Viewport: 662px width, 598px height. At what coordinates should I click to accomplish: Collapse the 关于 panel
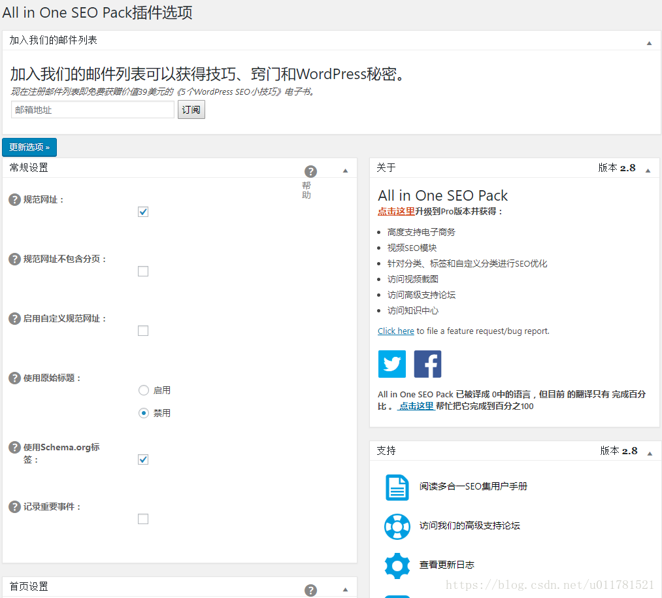click(x=648, y=171)
